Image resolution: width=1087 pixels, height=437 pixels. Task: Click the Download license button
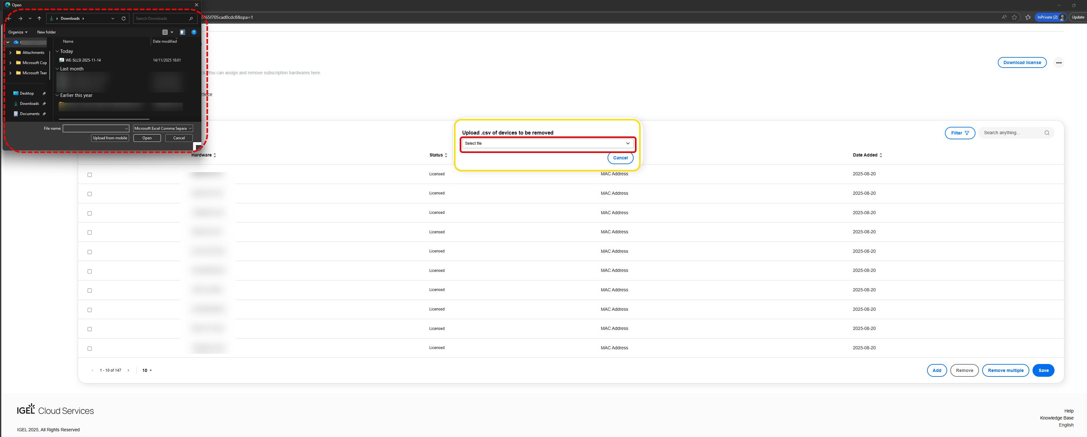1022,62
